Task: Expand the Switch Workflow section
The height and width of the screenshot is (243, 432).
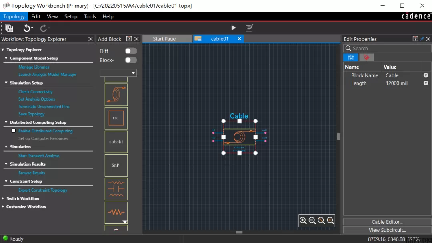Action: click(3, 198)
